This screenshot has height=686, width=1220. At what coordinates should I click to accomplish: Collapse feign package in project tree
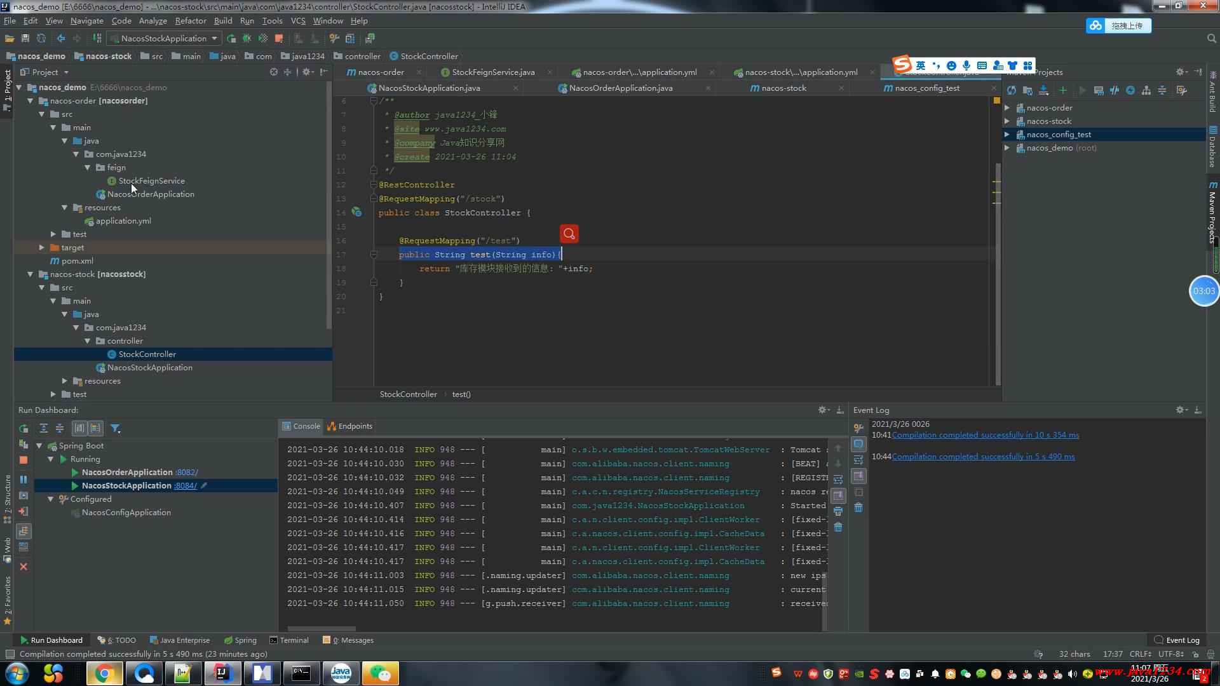pos(88,168)
